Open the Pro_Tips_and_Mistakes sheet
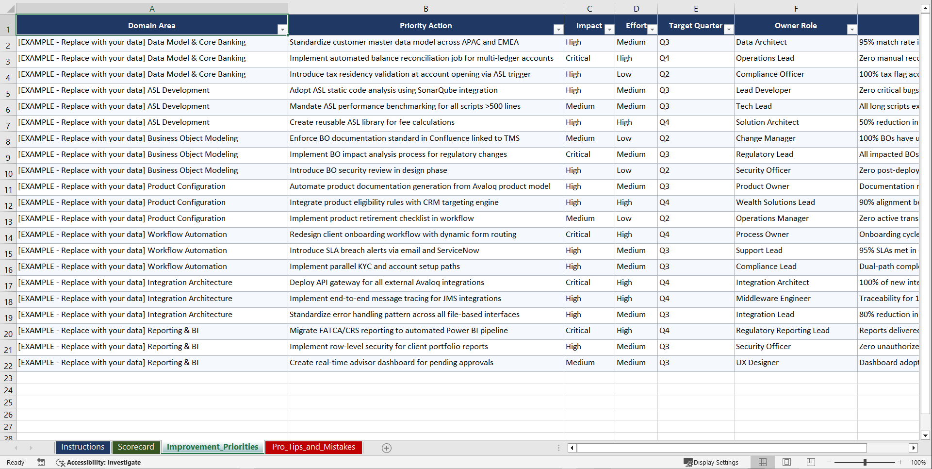 tap(313, 447)
